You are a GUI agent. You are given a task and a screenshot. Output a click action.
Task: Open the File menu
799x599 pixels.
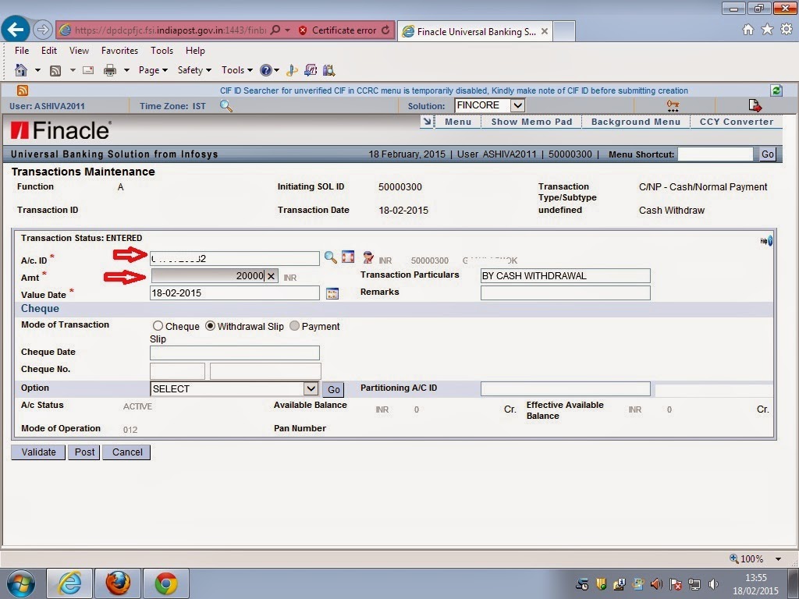coord(22,51)
